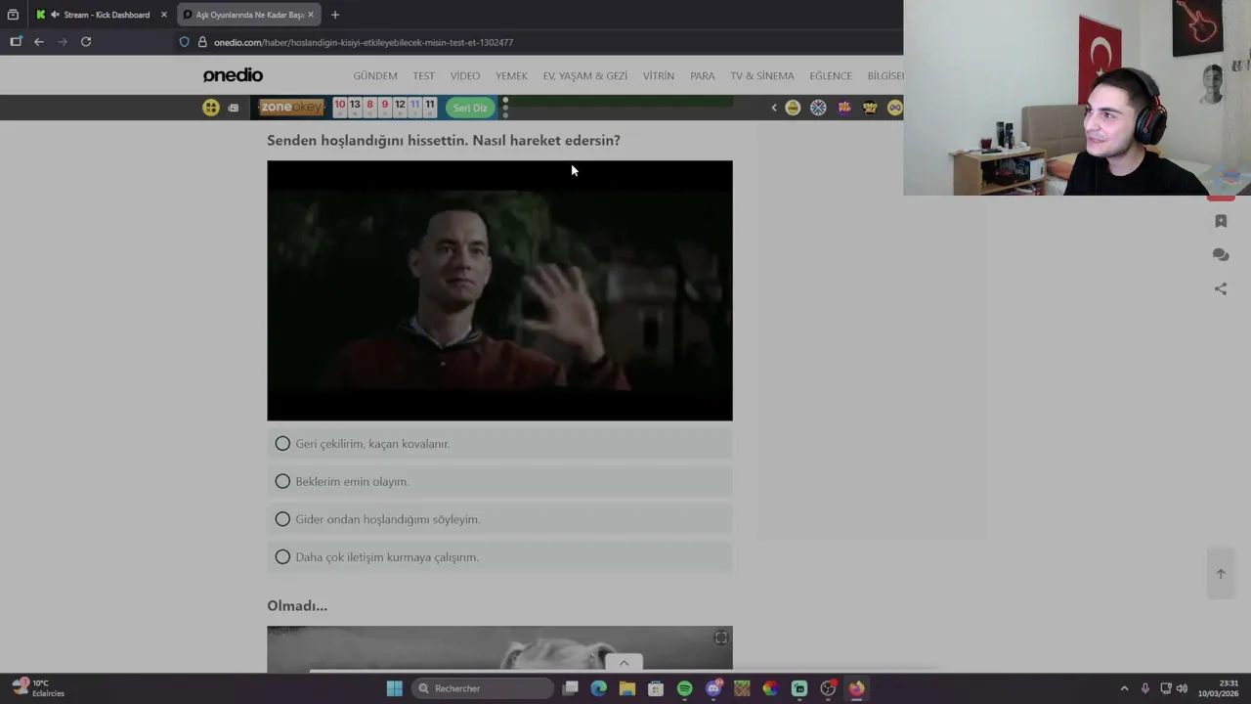Open Firefox from the taskbar
The height and width of the screenshot is (704, 1251).
(856, 688)
